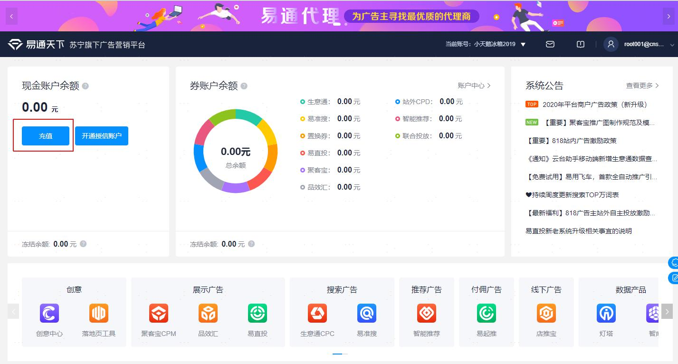Click the 品效汇 legend entry
Viewport: 678px width, 364px height.
click(x=330, y=187)
